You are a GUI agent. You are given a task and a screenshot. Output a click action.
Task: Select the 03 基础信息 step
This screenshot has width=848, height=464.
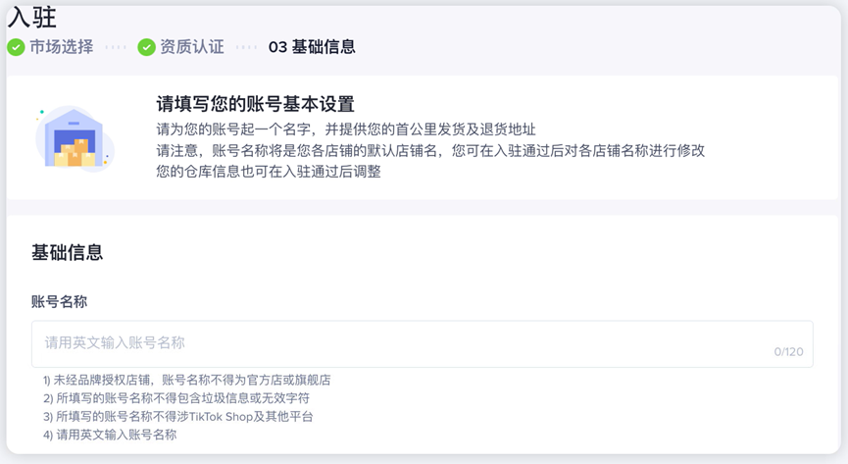[x=312, y=47]
